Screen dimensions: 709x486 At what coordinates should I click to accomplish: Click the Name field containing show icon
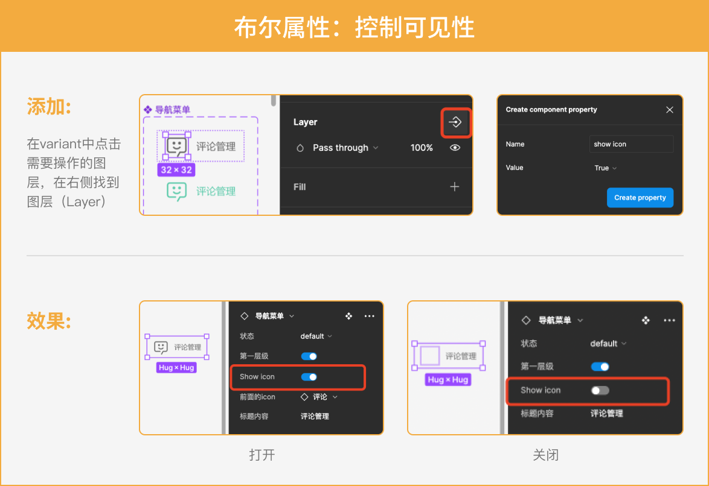point(631,144)
